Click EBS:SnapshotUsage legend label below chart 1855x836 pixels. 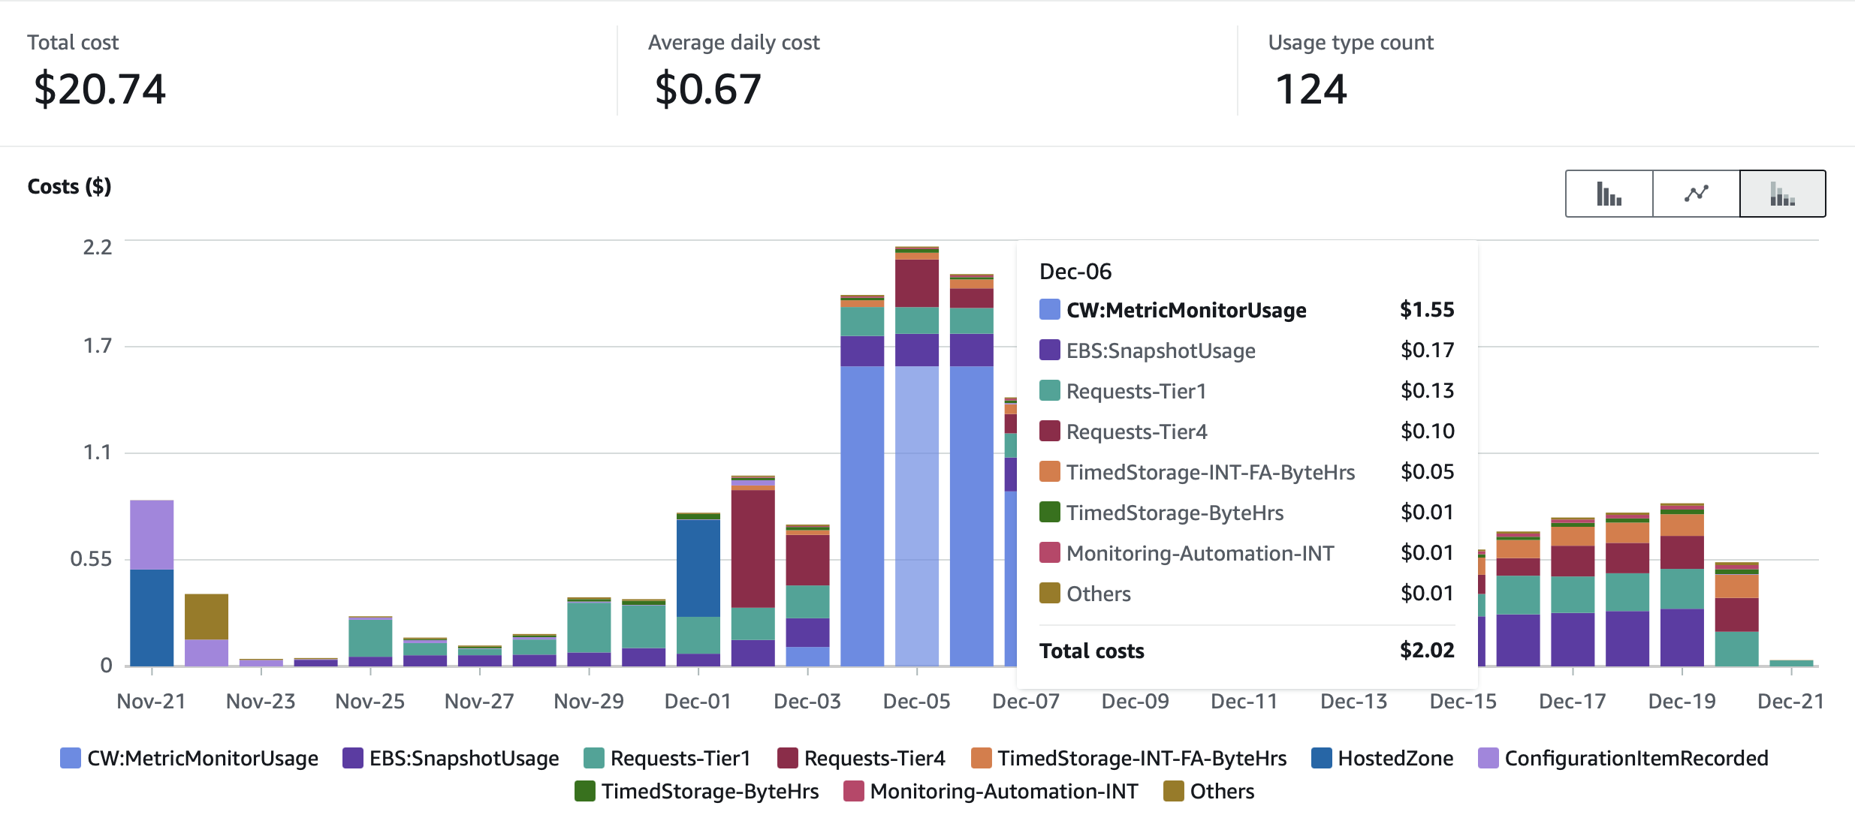click(464, 758)
